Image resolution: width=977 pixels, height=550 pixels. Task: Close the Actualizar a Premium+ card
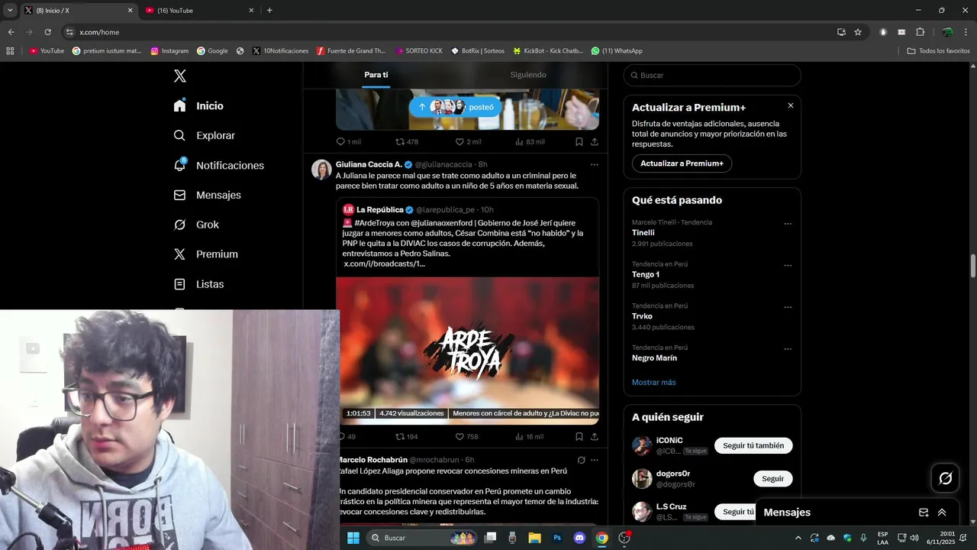[x=791, y=105]
